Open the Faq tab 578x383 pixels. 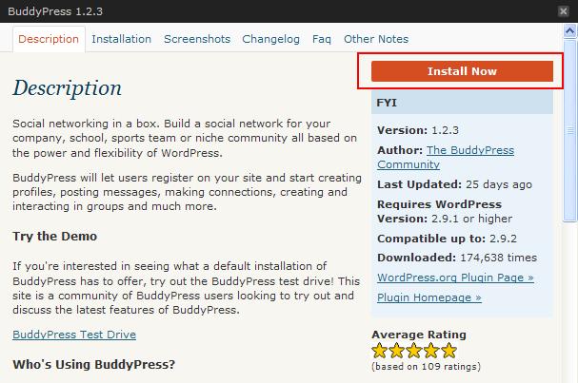(x=322, y=39)
